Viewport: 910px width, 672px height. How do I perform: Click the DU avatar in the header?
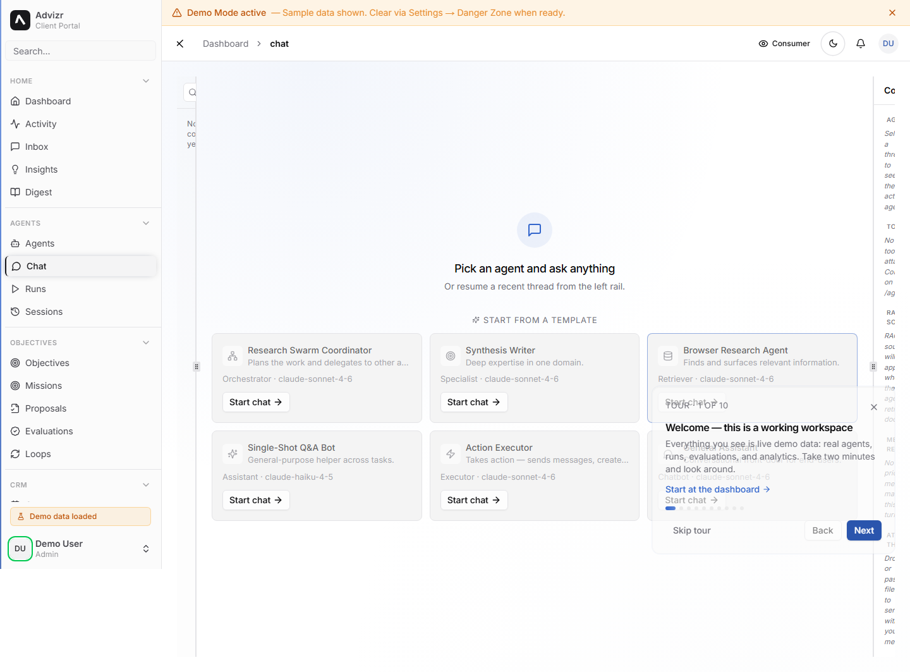889,44
